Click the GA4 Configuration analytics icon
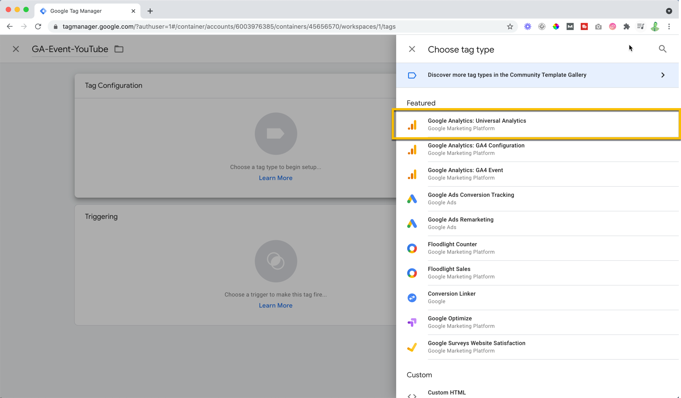The image size is (681, 398). click(412, 150)
